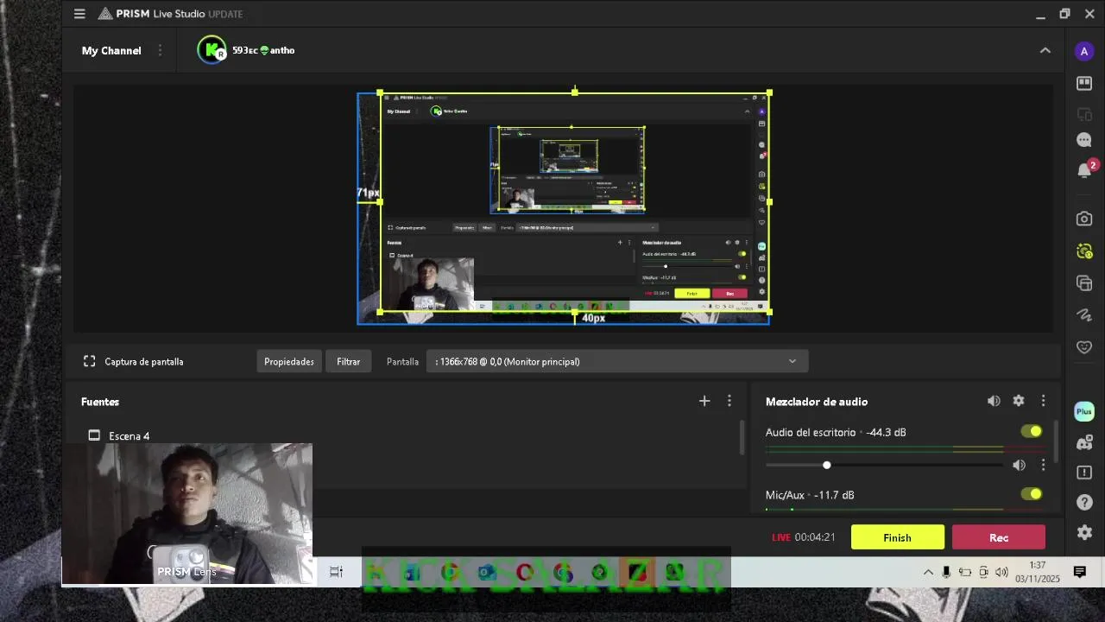Viewport: 1105px width, 622px height.
Task: Click the My Channel label
Action: [x=111, y=50]
